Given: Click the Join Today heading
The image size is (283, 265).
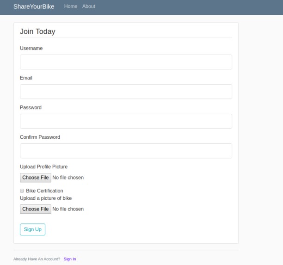Looking at the screenshot, I should click(37, 31).
